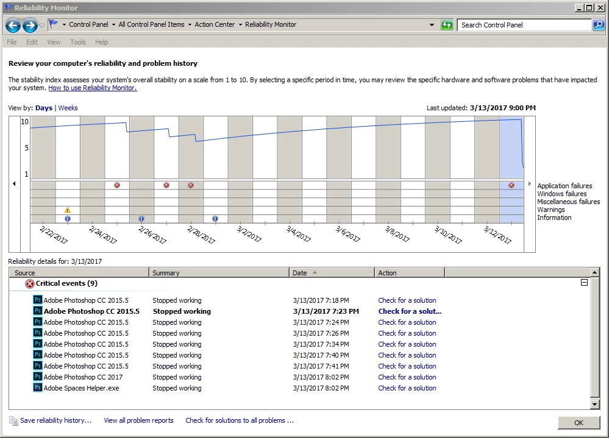Click Photoshop icon for the 7:24 PM event
The image size is (609, 438).
point(38,322)
